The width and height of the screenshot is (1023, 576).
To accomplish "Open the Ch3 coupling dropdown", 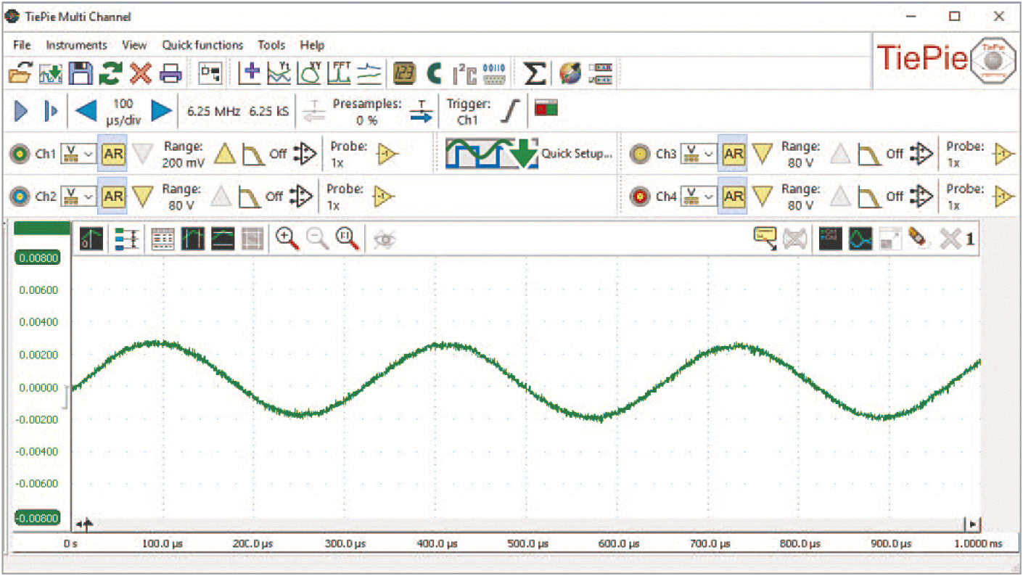I will click(x=699, y=154).
